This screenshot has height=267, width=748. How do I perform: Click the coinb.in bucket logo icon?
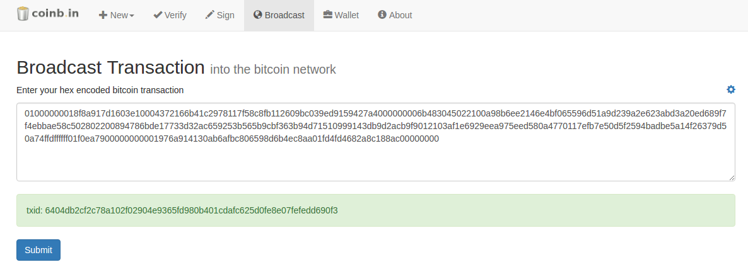(23, 14)
